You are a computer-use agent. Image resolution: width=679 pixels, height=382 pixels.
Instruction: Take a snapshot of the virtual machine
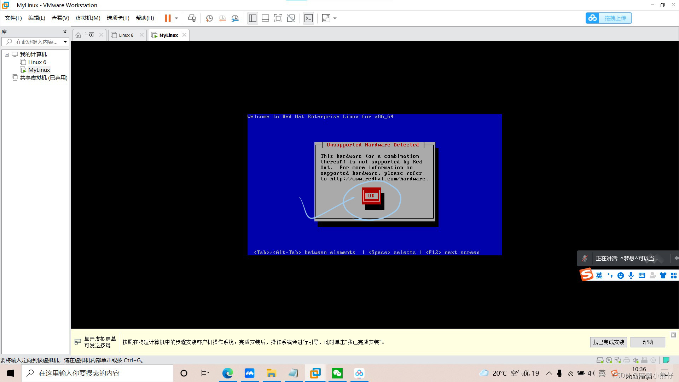coord(209,18)
